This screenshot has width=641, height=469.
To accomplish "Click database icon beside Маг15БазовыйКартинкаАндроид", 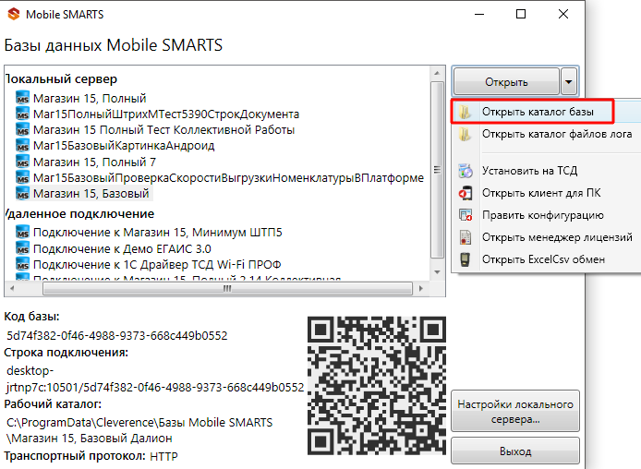I will click(22, 146).
